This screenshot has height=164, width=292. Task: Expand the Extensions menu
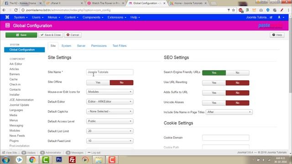pyautogui.click(x=117, y=17)
